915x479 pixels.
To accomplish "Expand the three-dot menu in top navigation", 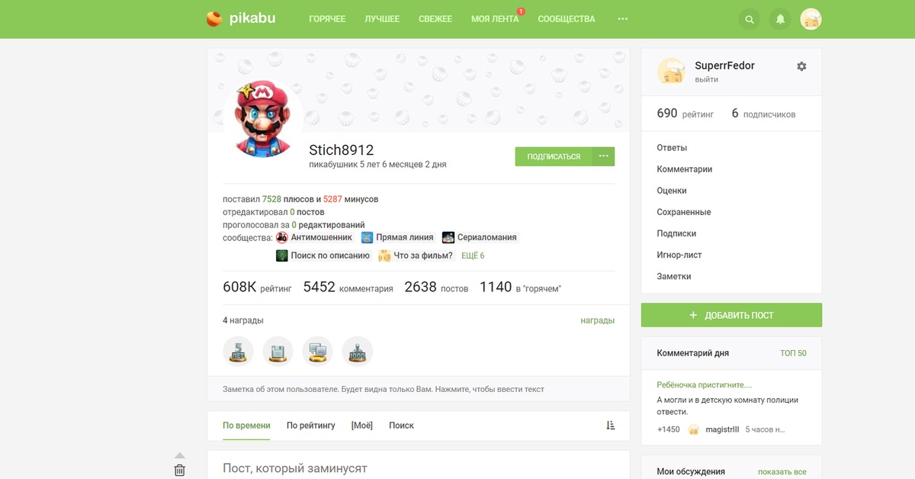I will 623,19.
